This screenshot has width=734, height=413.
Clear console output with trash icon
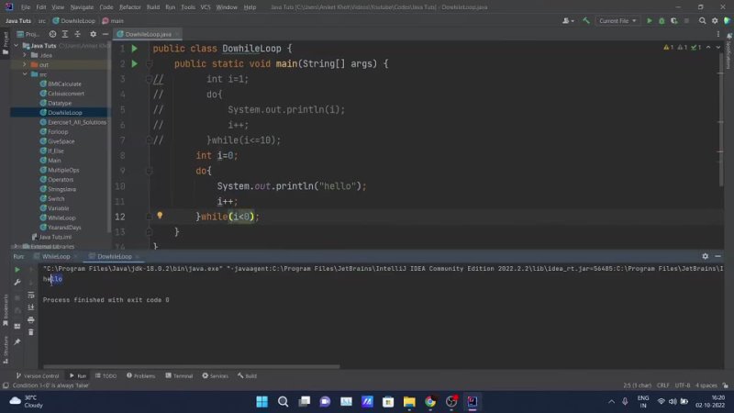31,332
